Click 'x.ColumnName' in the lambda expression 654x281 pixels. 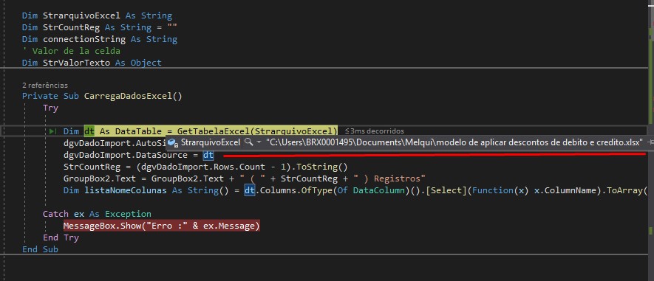pos(565,191)
